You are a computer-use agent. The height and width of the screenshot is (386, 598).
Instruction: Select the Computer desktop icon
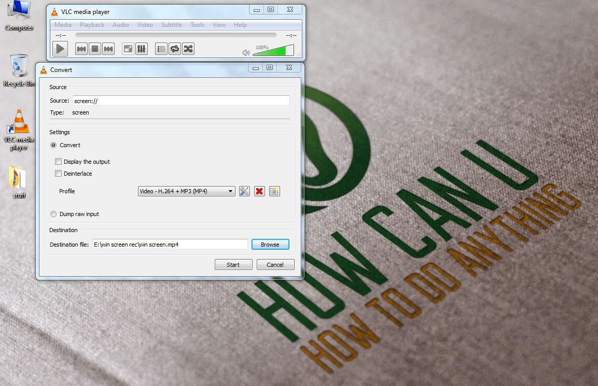tap(19, 16)
